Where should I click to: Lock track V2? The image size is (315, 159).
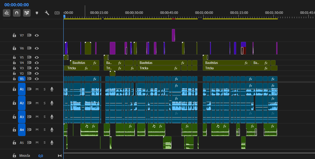[14, 73]
